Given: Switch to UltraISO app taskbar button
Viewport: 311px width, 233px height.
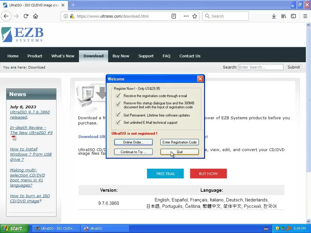Looking at the screenshot, I should [105, 228].
